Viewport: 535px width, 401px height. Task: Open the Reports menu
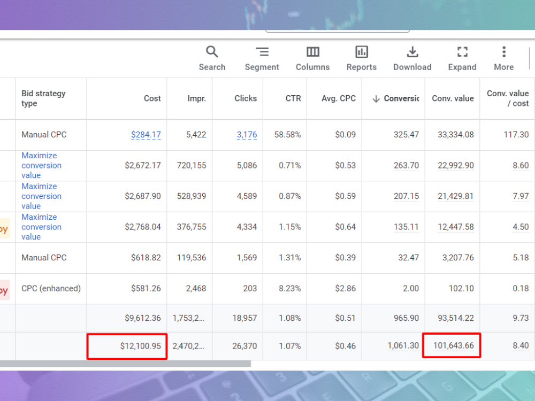coord(361,58)
